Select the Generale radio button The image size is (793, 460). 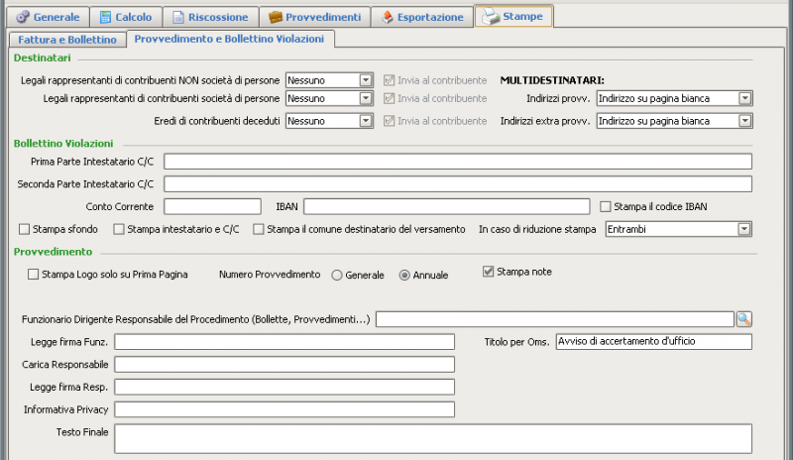pos(337,275)
